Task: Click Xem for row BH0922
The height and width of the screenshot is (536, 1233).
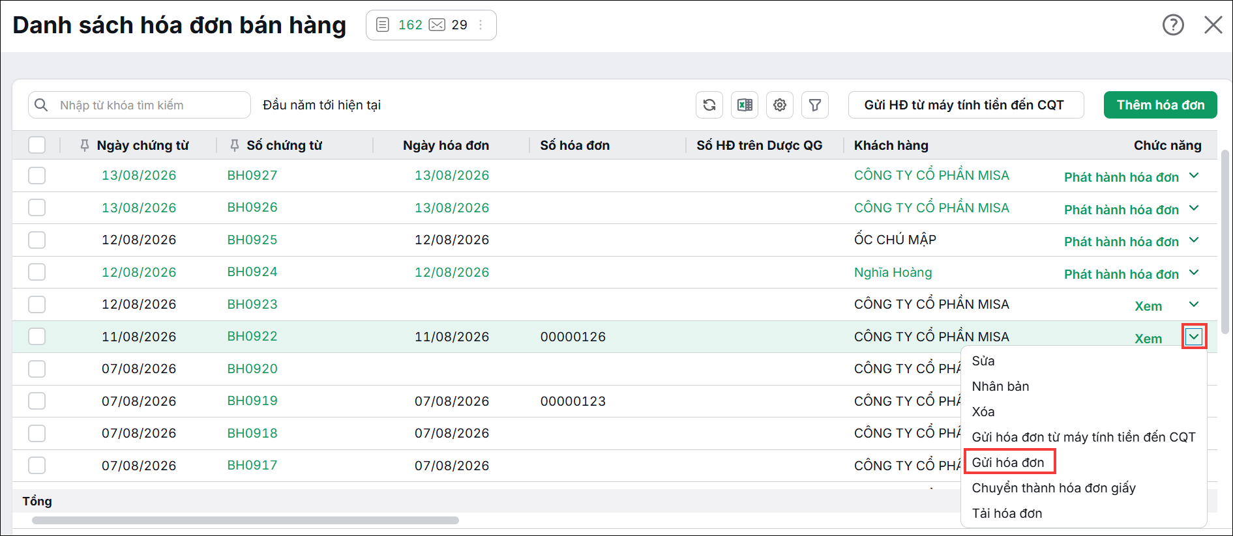Action: pos(1148,339)
